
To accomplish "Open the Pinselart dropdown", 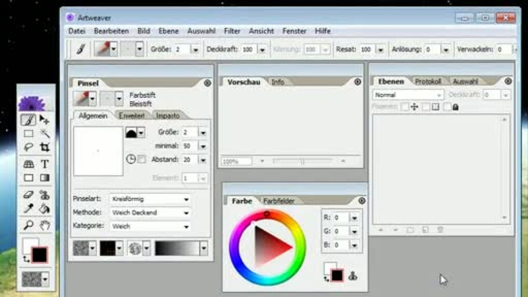I will (150, 199).
